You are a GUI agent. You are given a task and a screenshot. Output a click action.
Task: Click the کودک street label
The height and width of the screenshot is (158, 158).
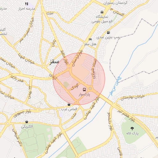tap(75, 87)
